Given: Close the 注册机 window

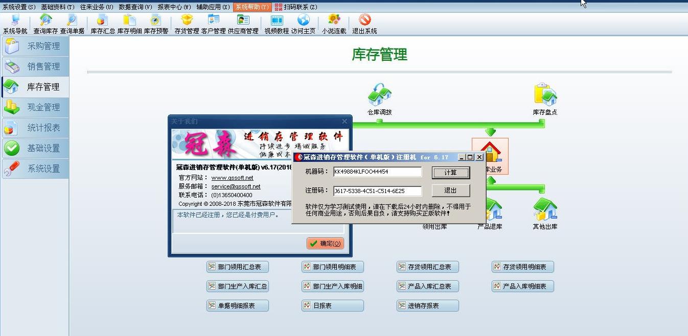Looking at the screenshot, I should click(x=479, y=157).
